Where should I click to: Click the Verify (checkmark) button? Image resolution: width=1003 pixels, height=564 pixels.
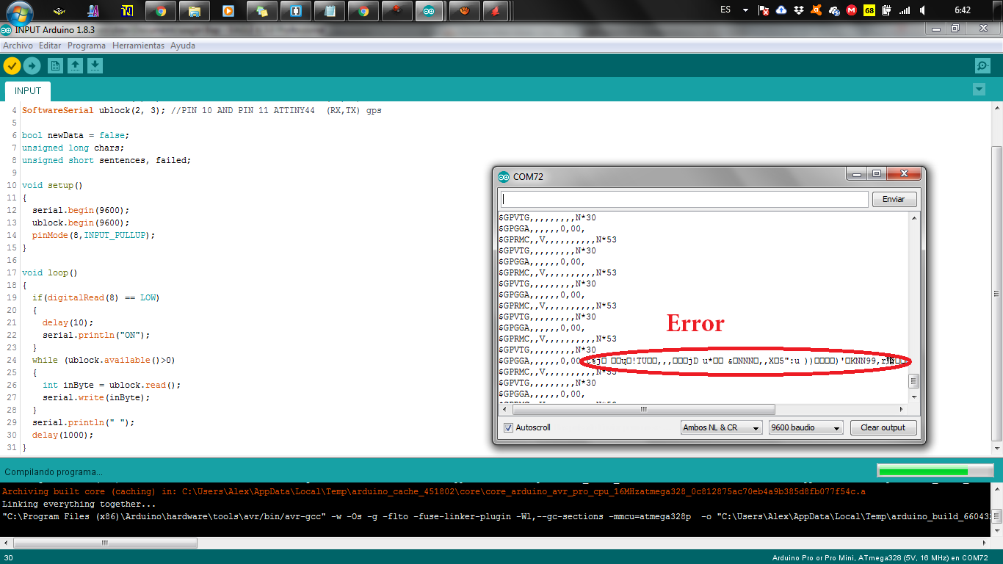[12, 66]
